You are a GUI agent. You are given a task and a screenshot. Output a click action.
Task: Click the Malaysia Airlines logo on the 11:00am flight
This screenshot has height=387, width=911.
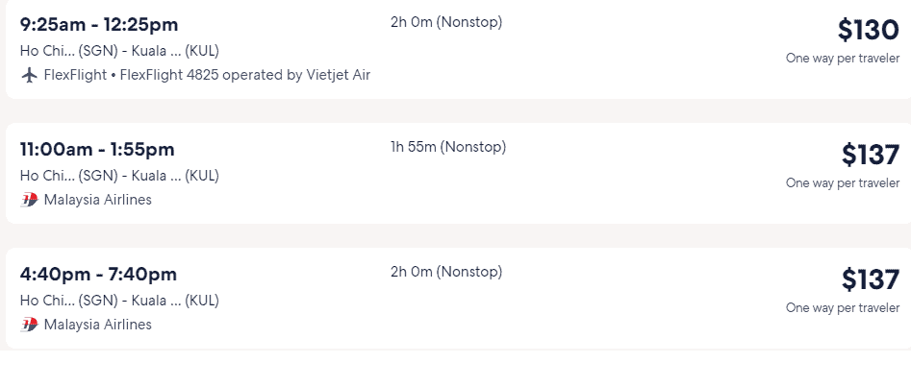click(x=29, y=200)
